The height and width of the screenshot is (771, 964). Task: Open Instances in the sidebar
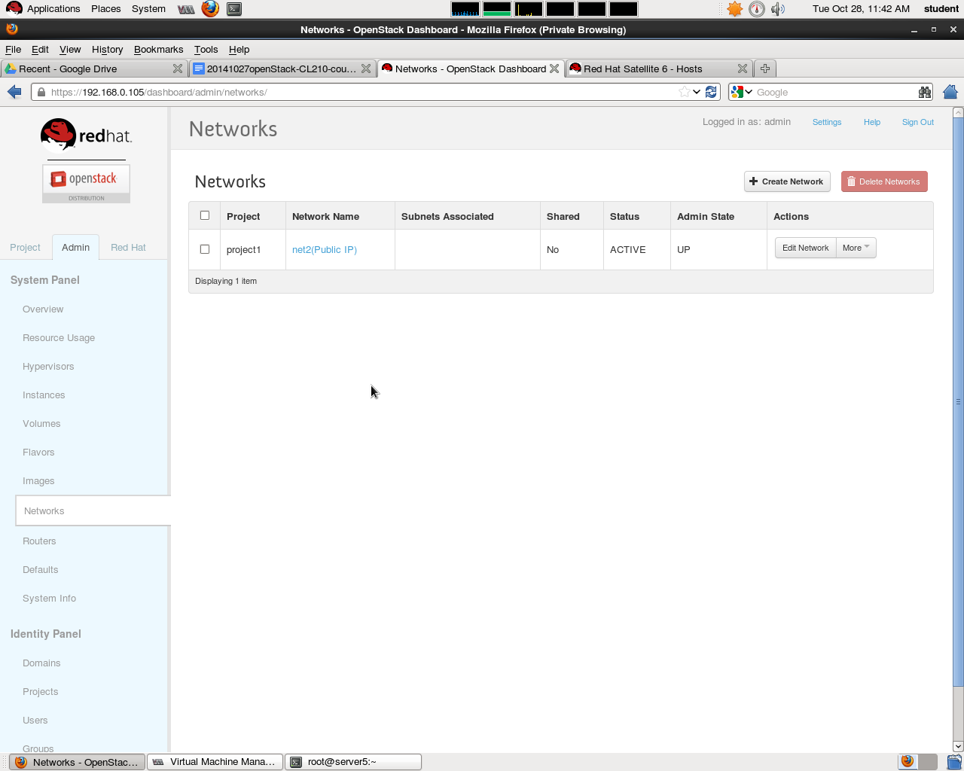point(44,395)
